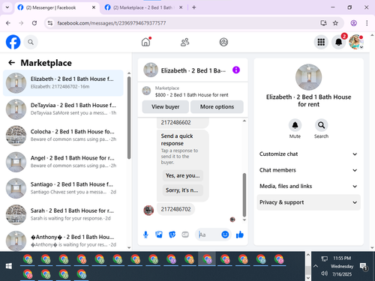375x281 pixels.
Task: Close the Messenger browser tab
Action: pos(94,7)
